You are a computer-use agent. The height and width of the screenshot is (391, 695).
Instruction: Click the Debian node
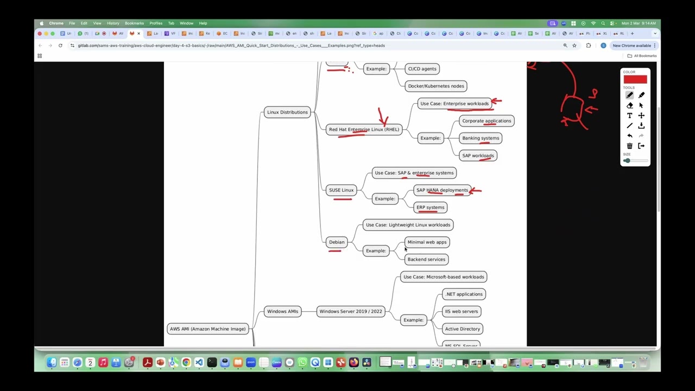click(x=337, y=242)
